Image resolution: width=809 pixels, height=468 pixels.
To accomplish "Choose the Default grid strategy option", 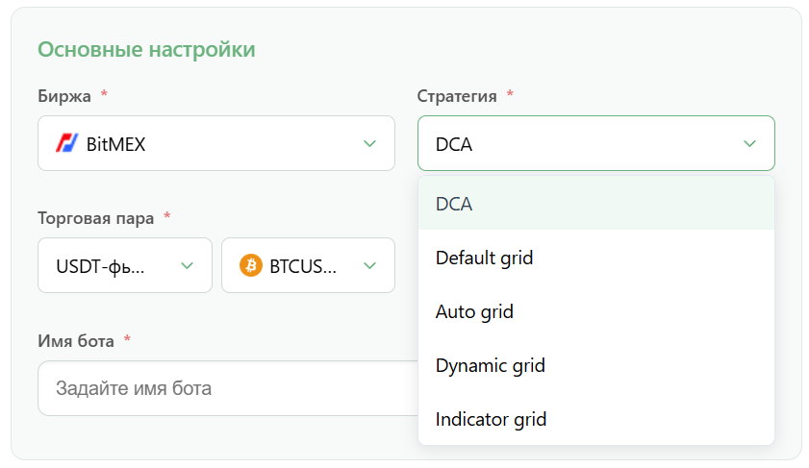I will [x=595, y=258].
